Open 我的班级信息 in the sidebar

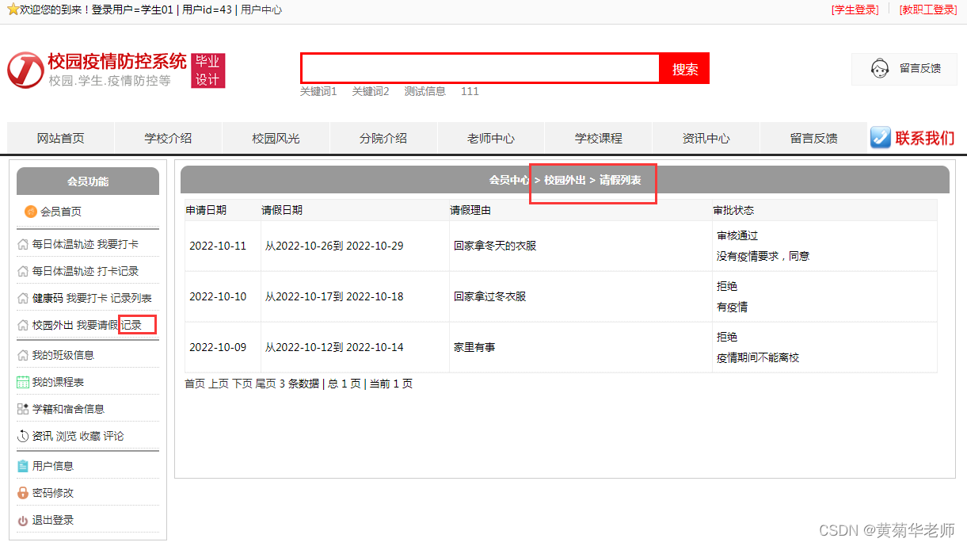point(63,355)
